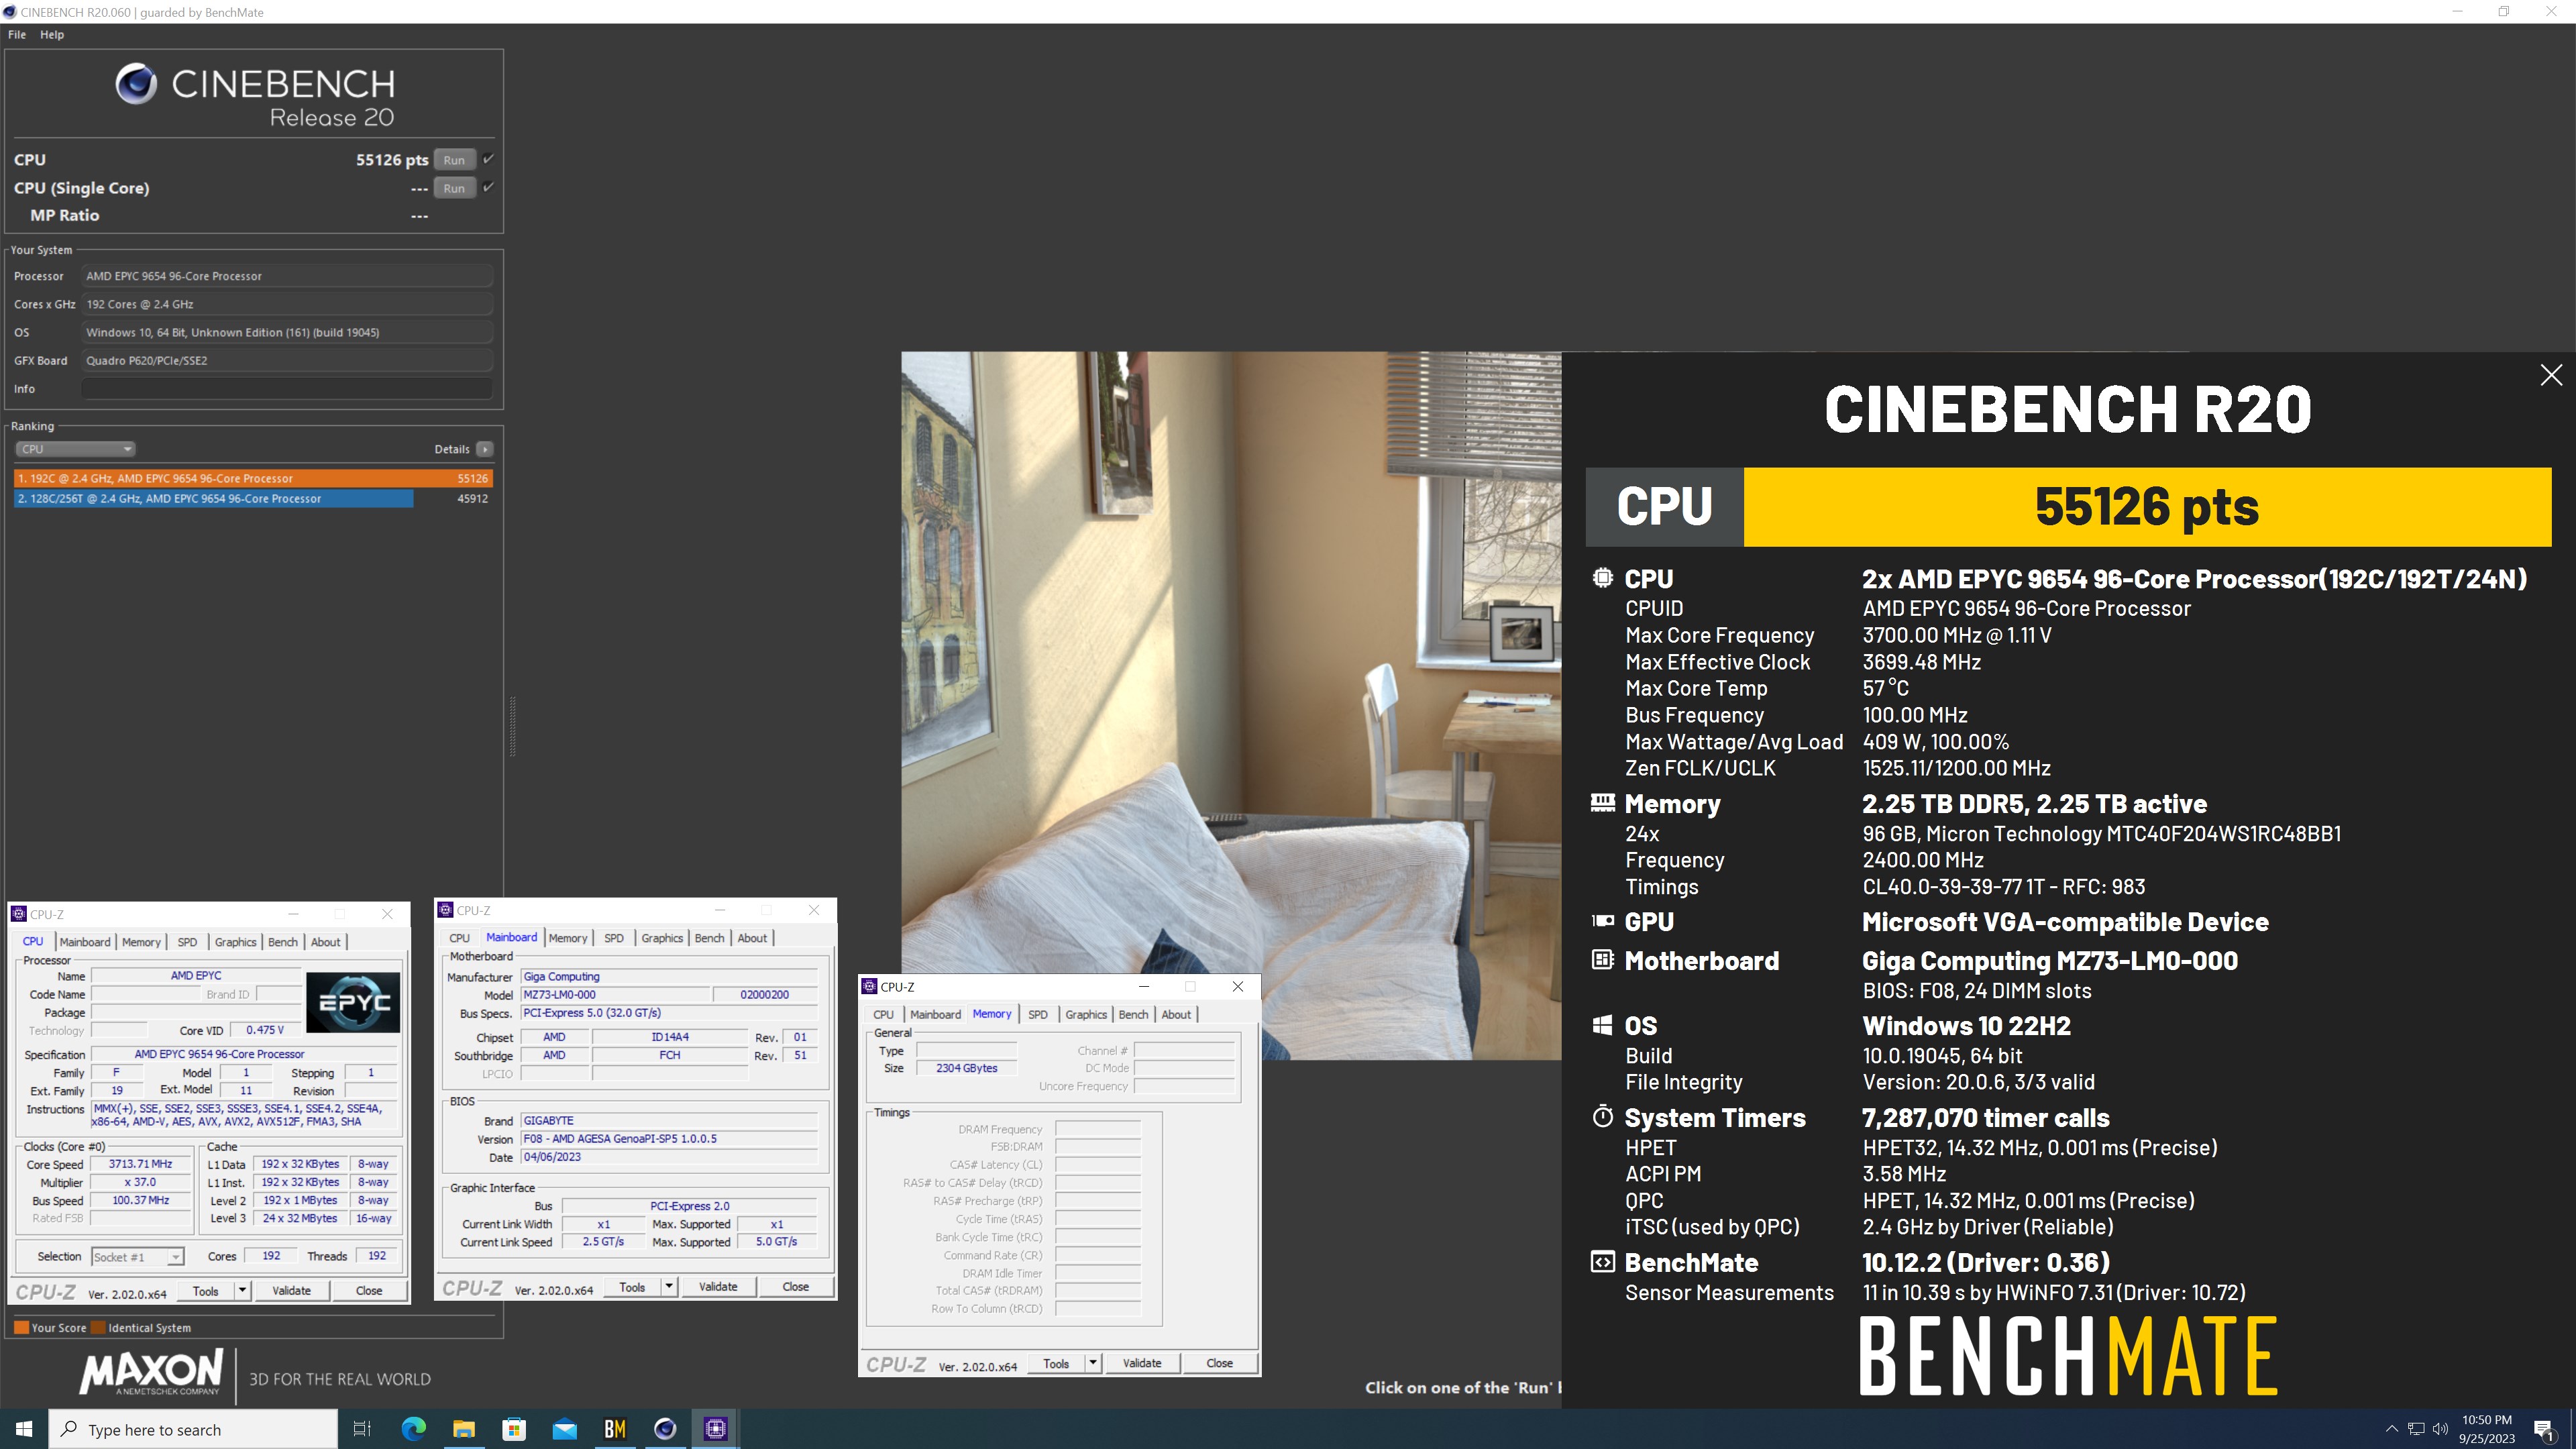The height and width of the screenshot is (1449, 2576).
Task: Click the MAXON logo
Action: tap(152, 1372)
